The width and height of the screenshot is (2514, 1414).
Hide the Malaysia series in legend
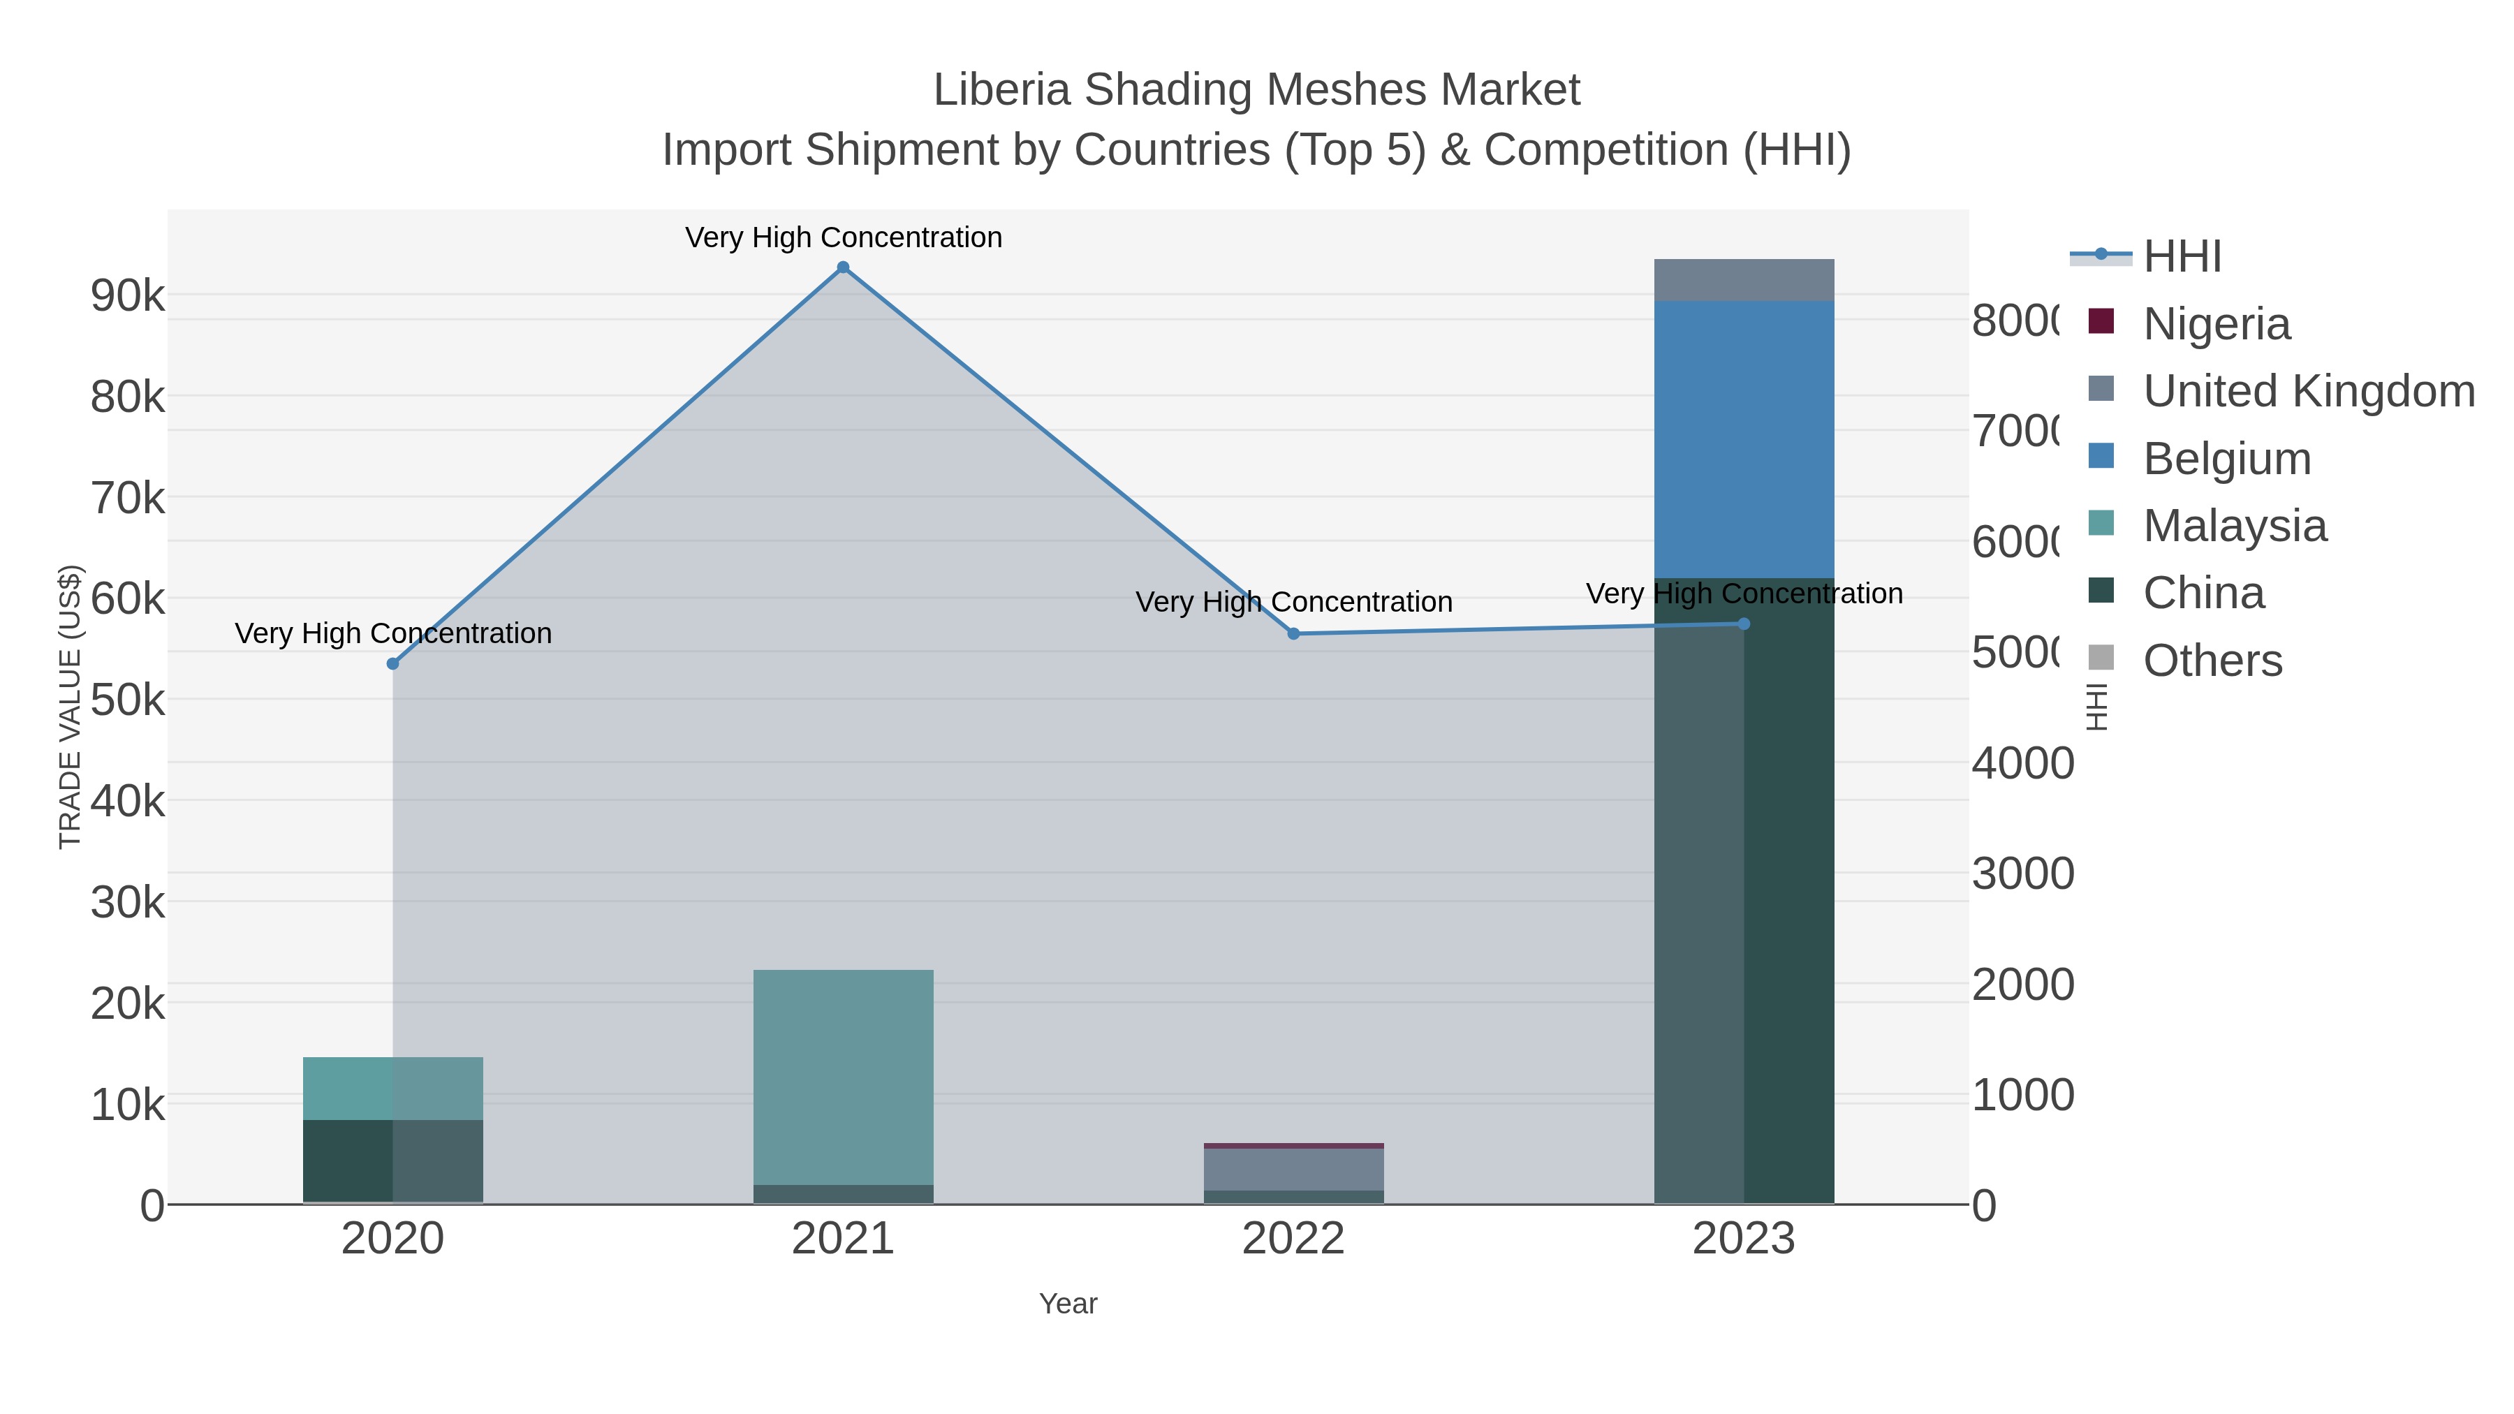[2207, 525]
